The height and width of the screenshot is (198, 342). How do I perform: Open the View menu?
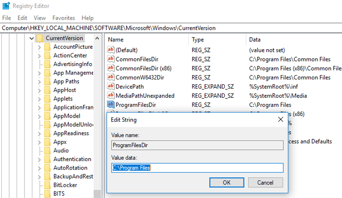(40, 18)
